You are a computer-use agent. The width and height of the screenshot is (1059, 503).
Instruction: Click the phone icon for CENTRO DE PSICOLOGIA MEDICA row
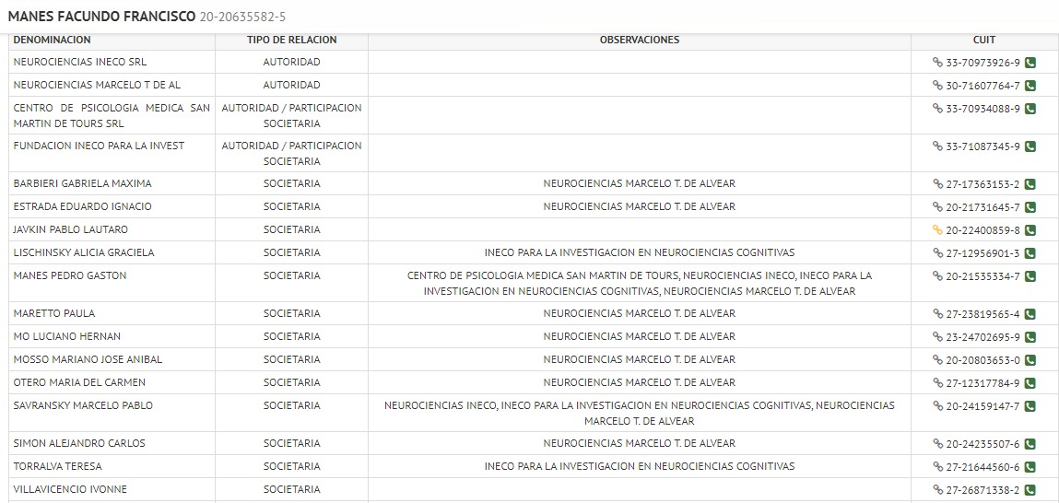coord(1030,109)
